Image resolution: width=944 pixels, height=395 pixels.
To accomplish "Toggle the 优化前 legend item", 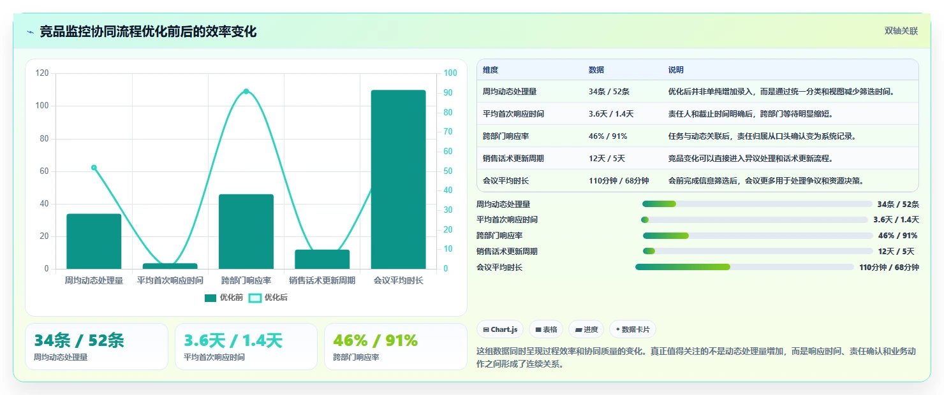I will pyautogui.click(x=223, y=298).
